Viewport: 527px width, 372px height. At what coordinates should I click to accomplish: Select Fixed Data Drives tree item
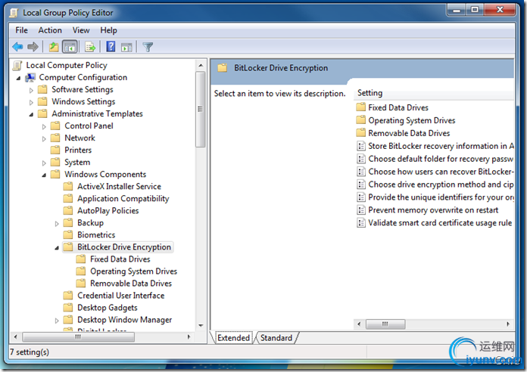point(120,259)
